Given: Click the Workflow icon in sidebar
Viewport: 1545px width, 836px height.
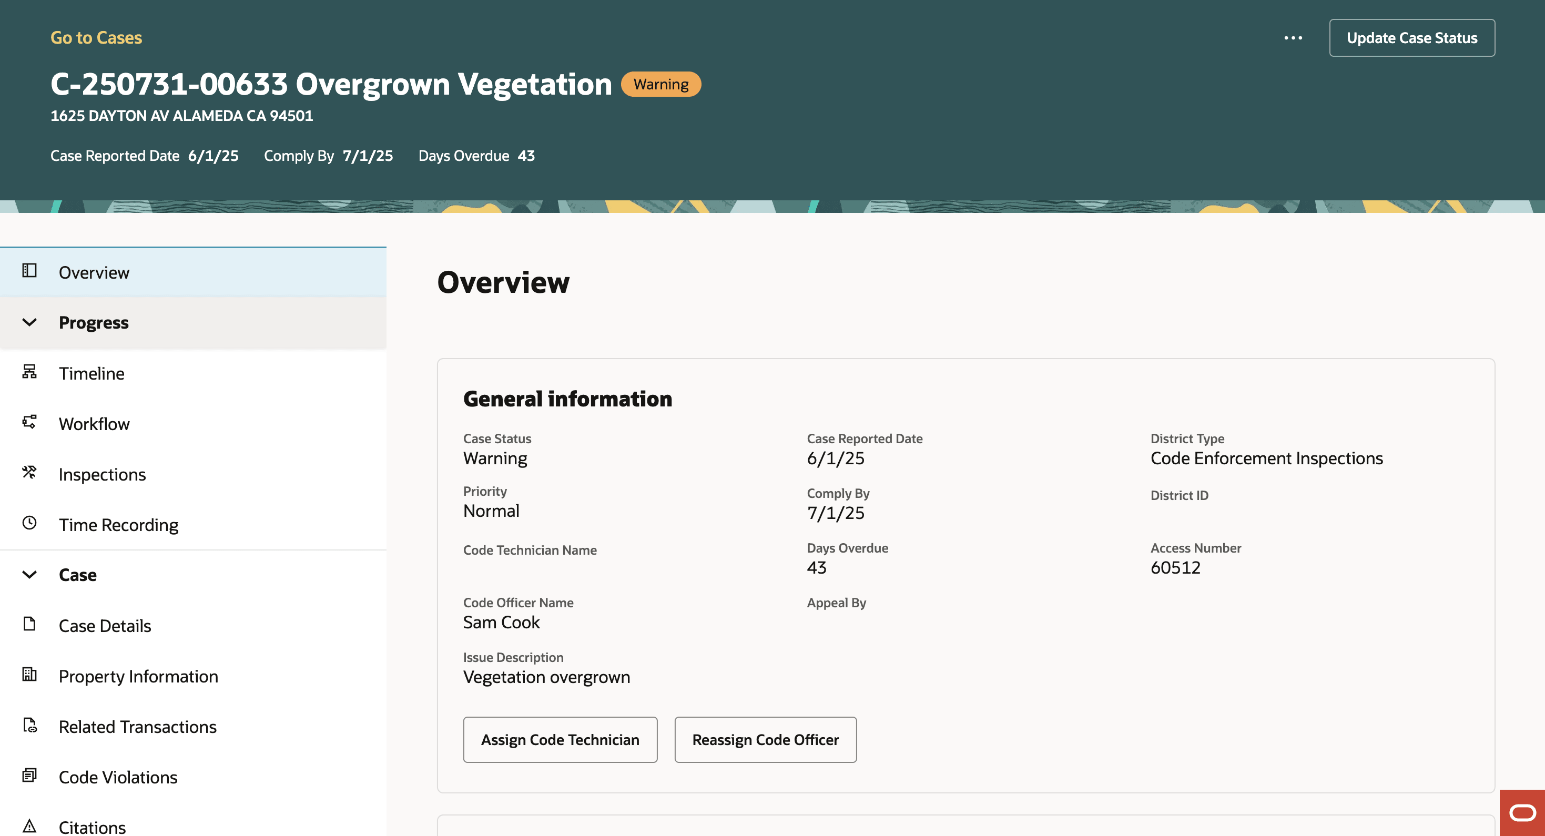Looking at the screenshot, I should 29,422.
